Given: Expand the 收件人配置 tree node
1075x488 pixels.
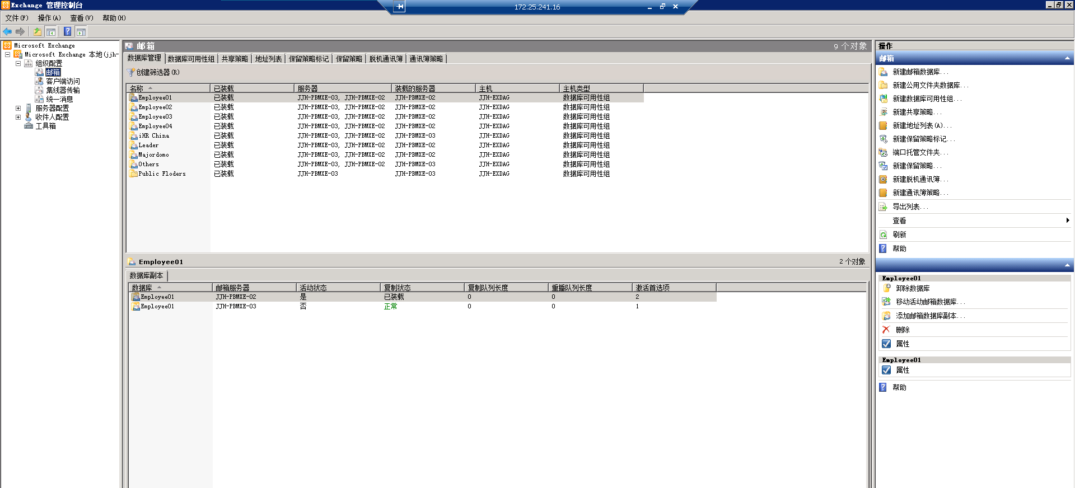Looking at the screenshot, I should 18,118.
